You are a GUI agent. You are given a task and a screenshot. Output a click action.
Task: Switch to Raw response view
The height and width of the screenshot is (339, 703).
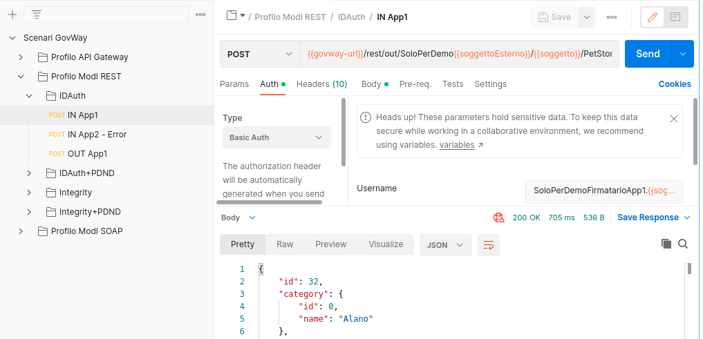click(x=285, y=244)
